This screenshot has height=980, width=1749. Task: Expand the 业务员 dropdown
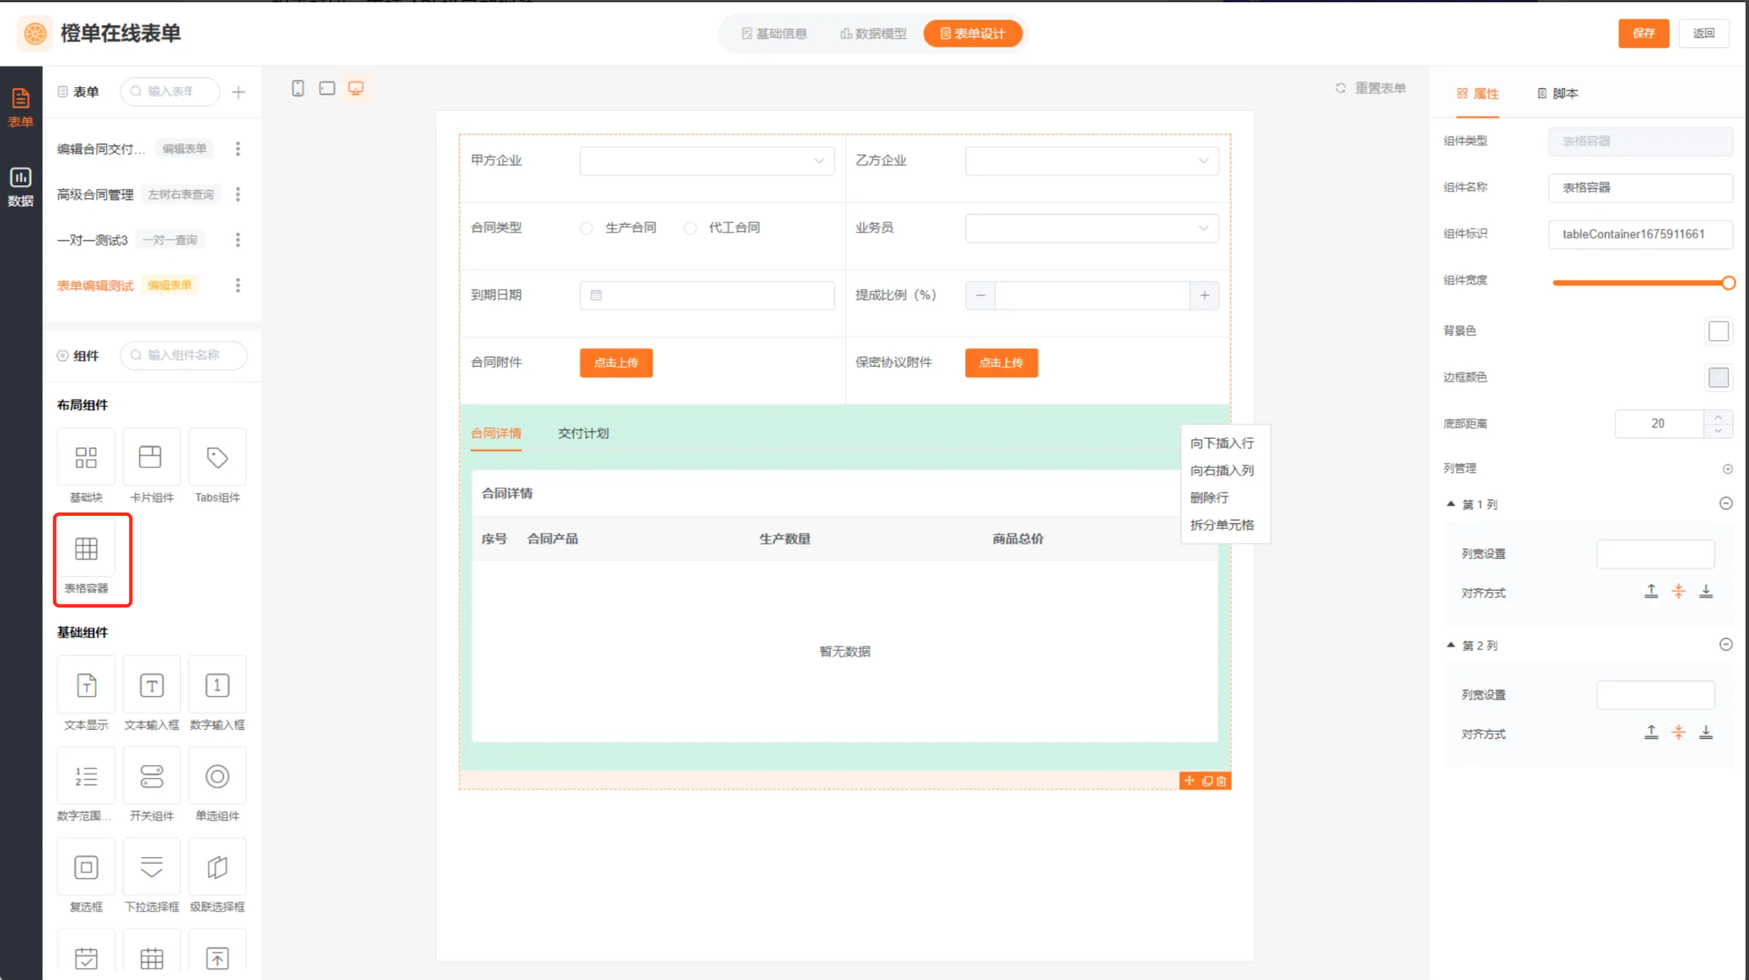point(1091,229)
